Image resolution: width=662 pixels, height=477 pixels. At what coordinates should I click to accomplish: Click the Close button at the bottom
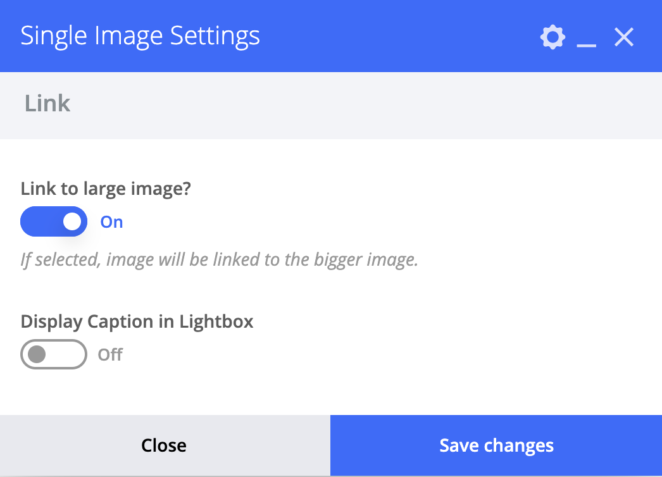[x=165, y=445]
